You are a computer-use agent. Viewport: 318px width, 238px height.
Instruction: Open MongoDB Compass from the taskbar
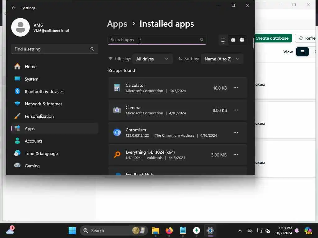[x=196, y=231]
